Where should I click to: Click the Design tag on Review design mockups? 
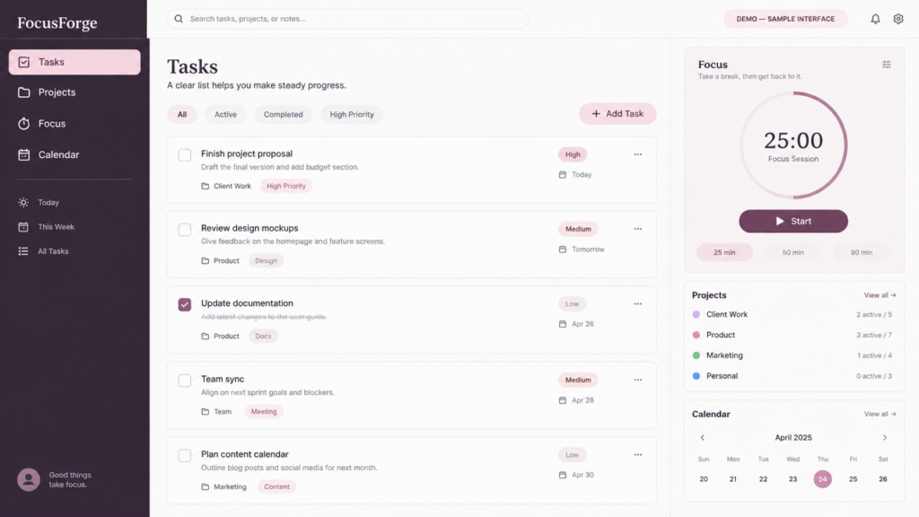[x=266, y=261]
